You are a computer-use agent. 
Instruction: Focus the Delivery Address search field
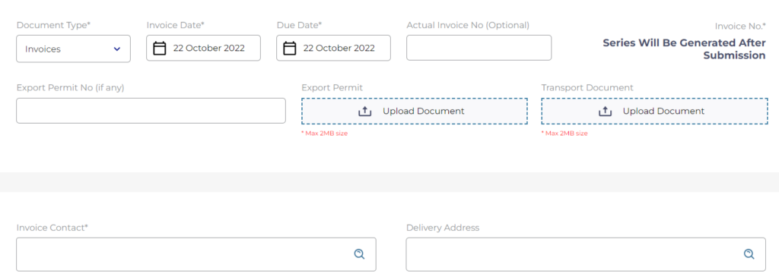tap(586, 254)
